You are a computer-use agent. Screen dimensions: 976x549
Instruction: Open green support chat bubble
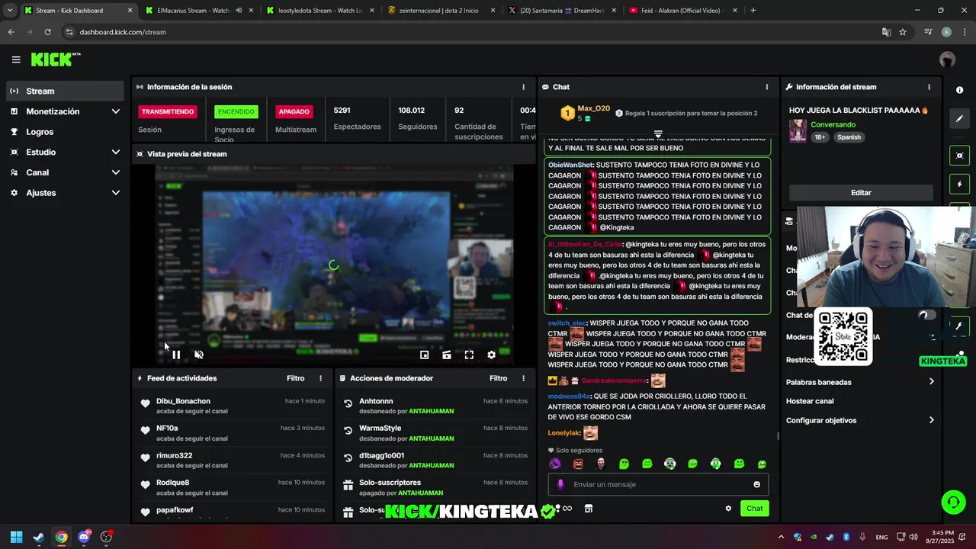pyautogui.click(x=953, y=502)
